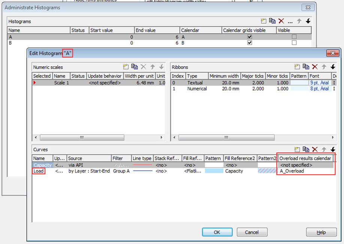The image size is (344, 244).
Task: Click Name column header in Histograms table
Action: coord(39,30)
